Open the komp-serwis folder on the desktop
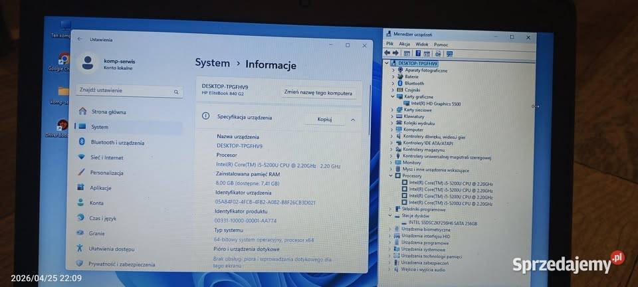This screenshot has width=638, height=287. [63, 90]
